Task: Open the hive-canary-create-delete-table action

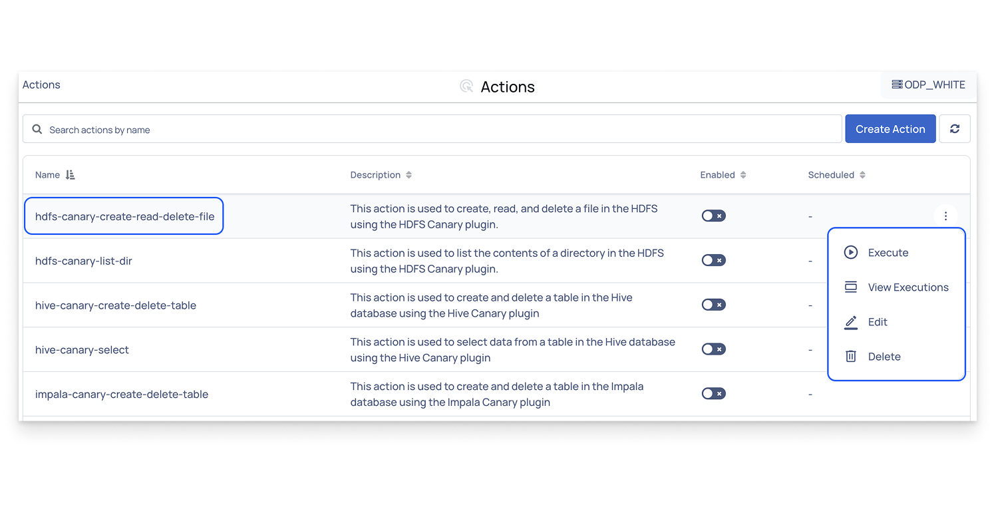Action: click(116, 305)
